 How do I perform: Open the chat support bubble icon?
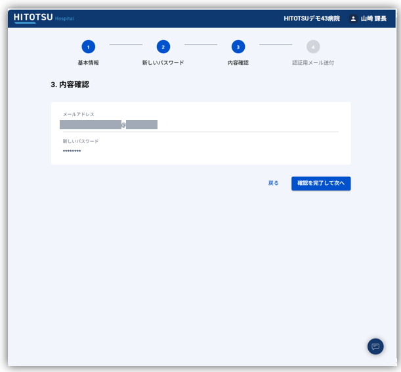click(x=375, y=346)
